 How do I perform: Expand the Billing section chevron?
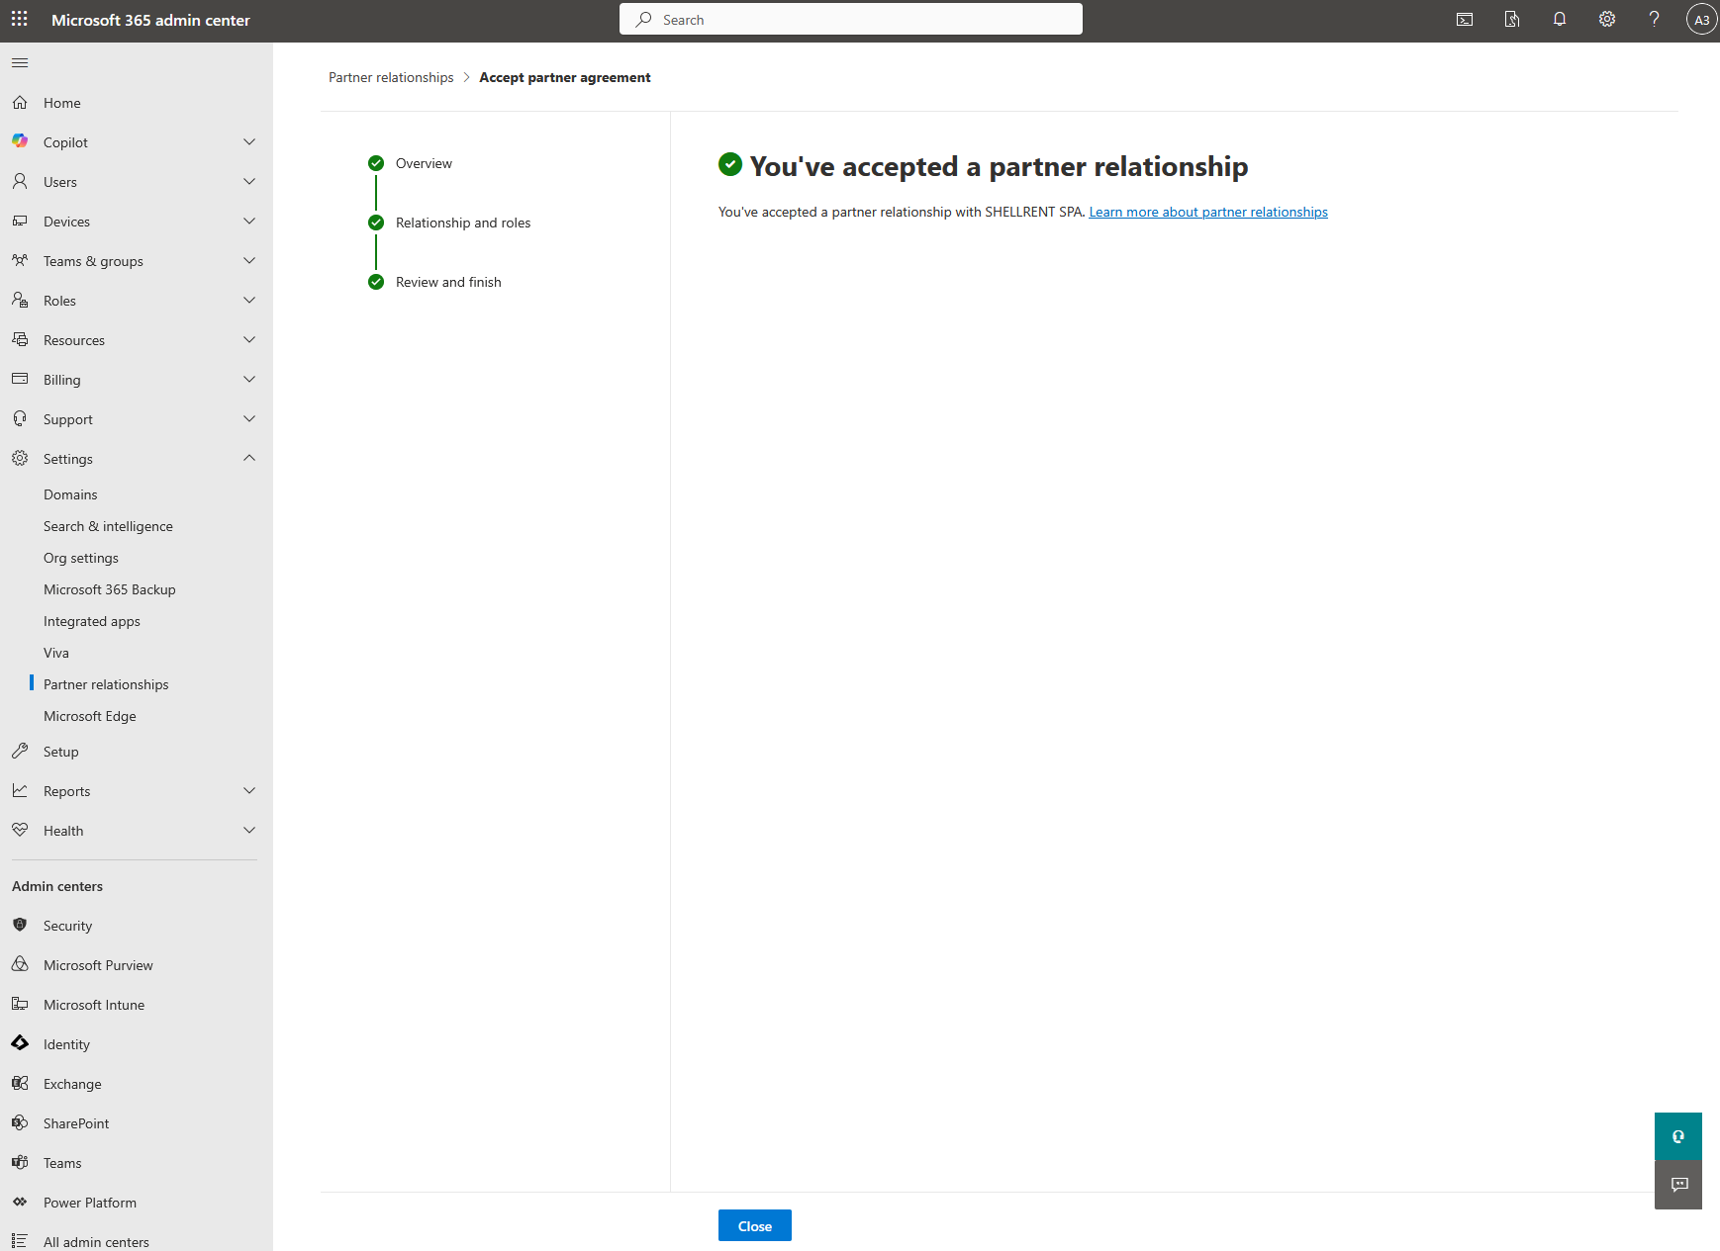[x=249, y=380]
